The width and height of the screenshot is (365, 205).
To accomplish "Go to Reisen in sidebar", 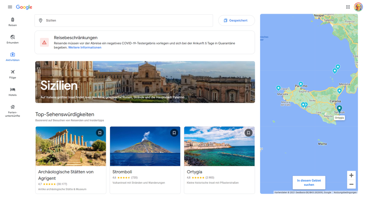I will [x=13, y=22].
